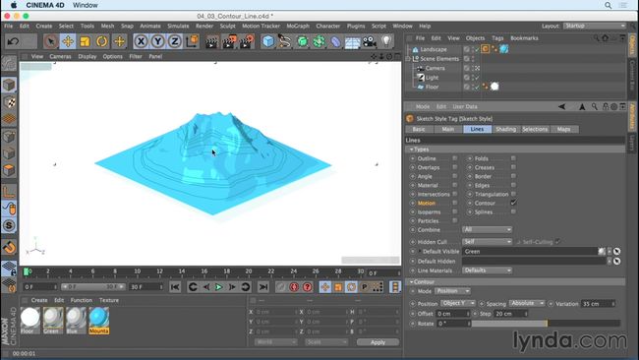Image resolution: width=639 pixels, height=360 pixels.
Task: Open the Apple menu
Action: pyautogui.click(x=14, y=5)
